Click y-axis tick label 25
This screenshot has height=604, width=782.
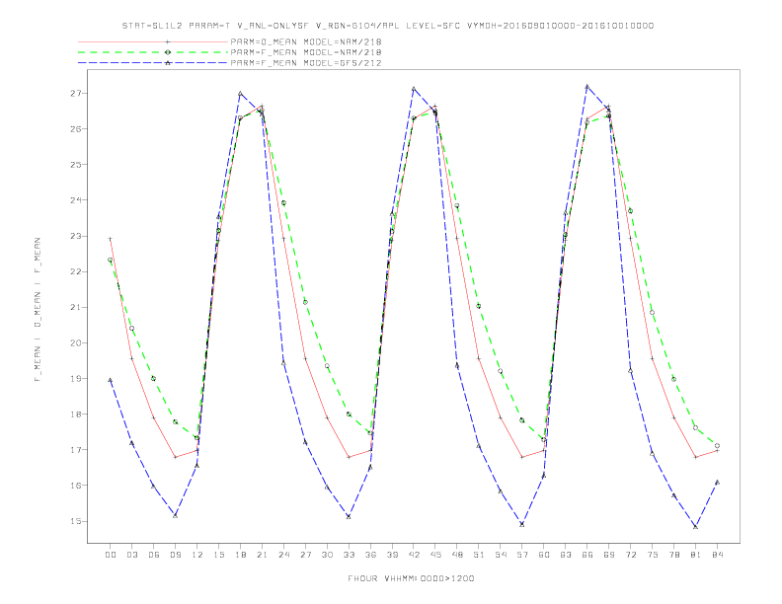76,165
